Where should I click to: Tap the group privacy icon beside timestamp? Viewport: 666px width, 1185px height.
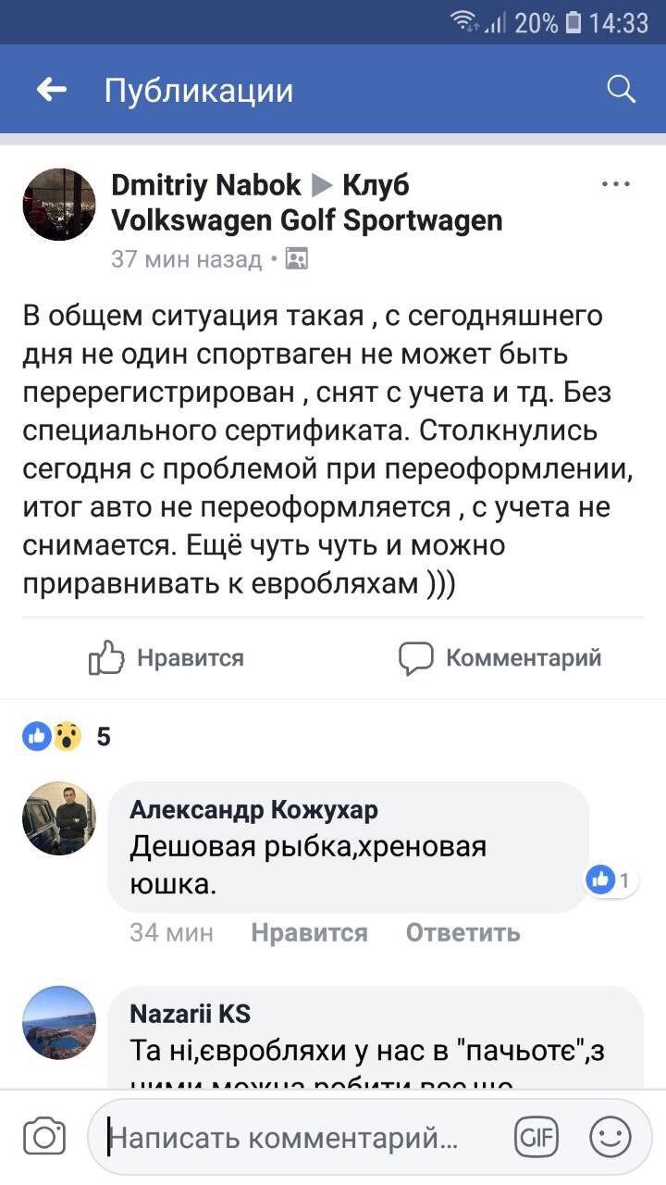(x=297, y=258)
